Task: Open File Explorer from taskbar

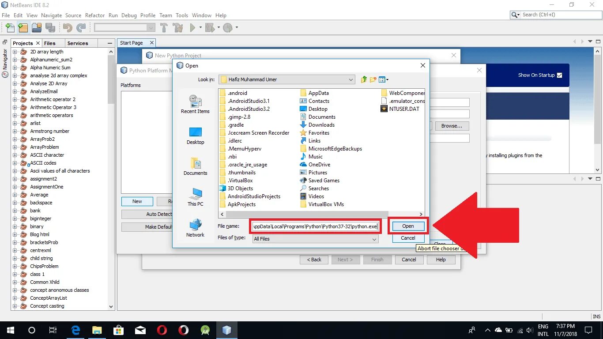Action: coord(97,330)
